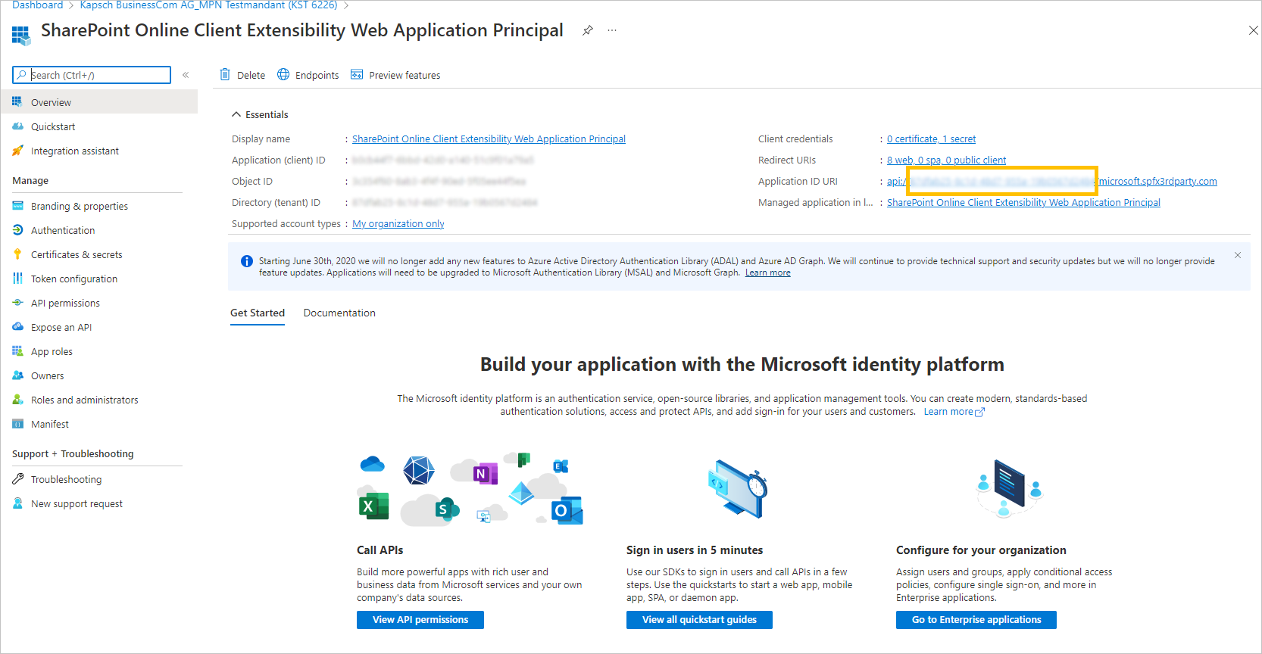
Task: Click the Integration assistant rocket icon
Action: tap(17, 151)
